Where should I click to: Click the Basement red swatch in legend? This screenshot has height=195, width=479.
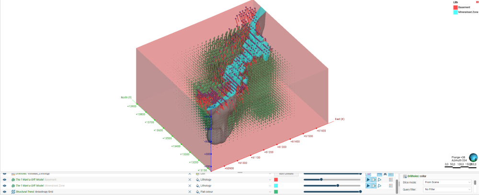(x=455, y=7)
